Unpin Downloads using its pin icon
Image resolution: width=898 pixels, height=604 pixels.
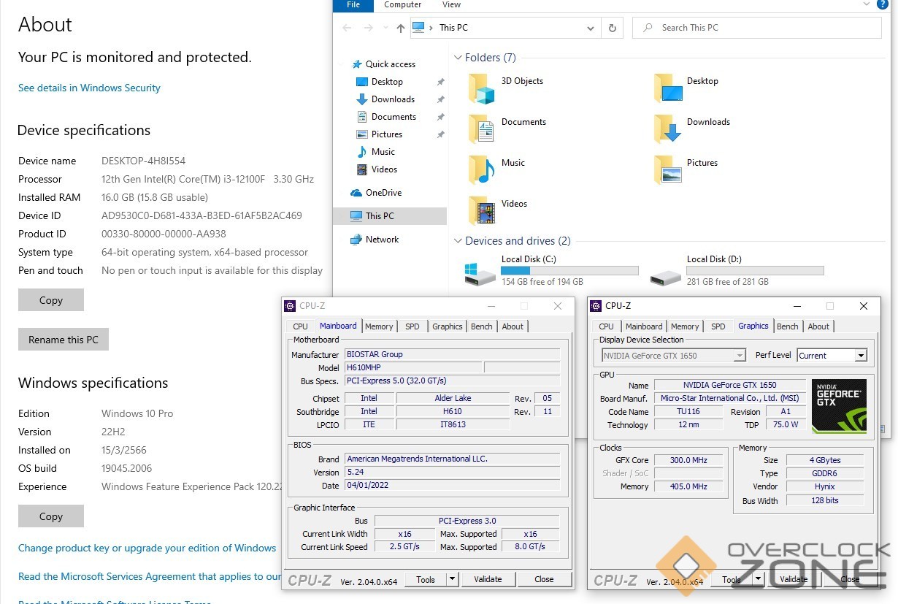coord(440,99)
